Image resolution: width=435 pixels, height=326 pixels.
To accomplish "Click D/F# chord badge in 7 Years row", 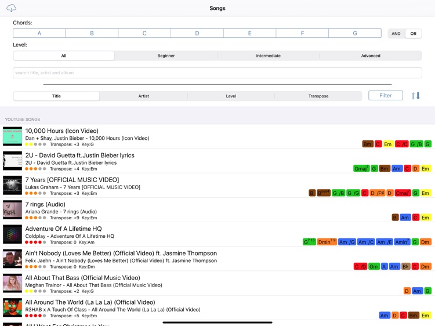I will [378, 193].
